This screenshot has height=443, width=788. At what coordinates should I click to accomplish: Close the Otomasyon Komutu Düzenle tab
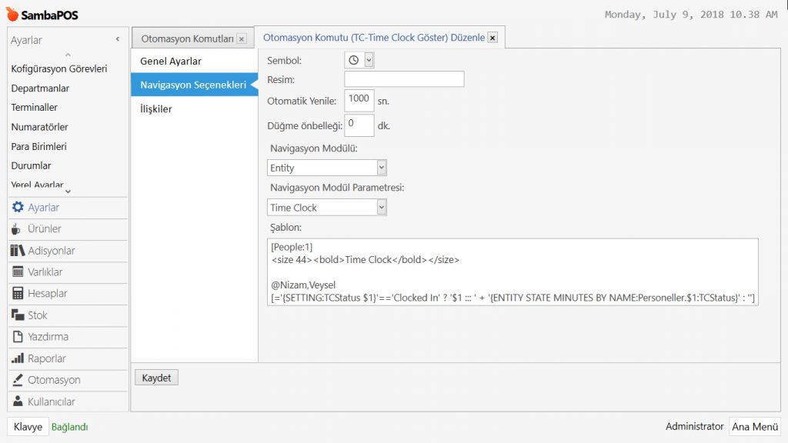[492, 37]
